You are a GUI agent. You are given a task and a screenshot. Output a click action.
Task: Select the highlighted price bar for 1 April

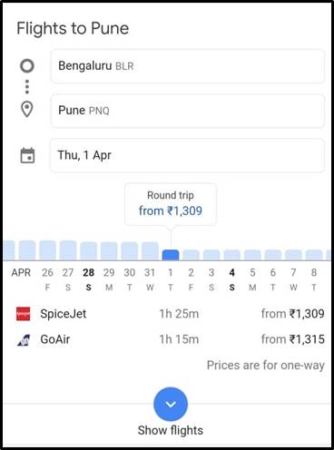click(x=171, y=255)
